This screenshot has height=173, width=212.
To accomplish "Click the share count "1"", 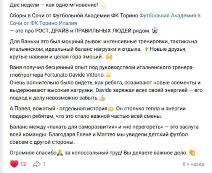I will point(44,164).
